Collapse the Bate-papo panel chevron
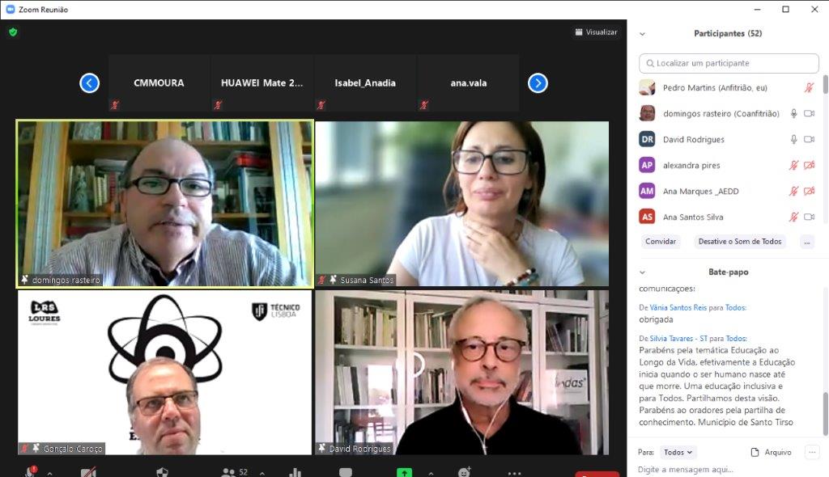 [643, 272]
